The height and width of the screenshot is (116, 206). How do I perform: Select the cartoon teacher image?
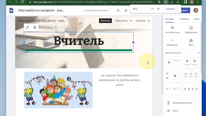pos(58,90)
